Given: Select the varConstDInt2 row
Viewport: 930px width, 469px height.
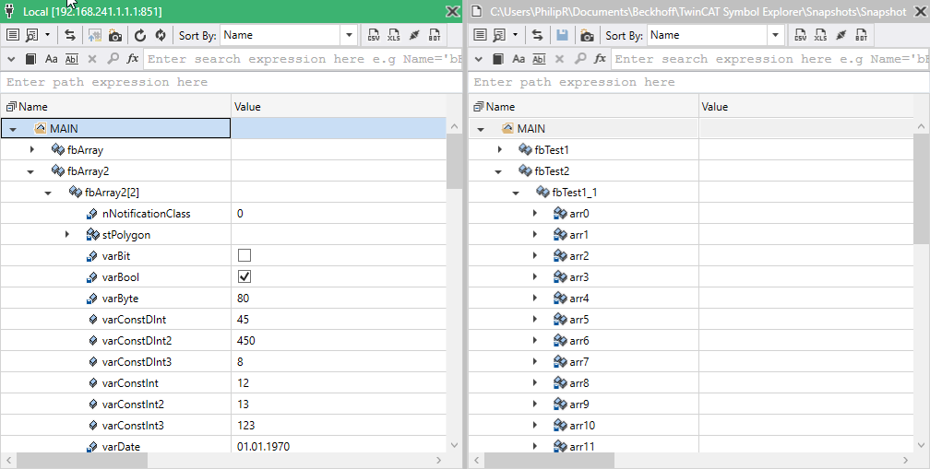Looking at the screenshot, I should (223, 341).
